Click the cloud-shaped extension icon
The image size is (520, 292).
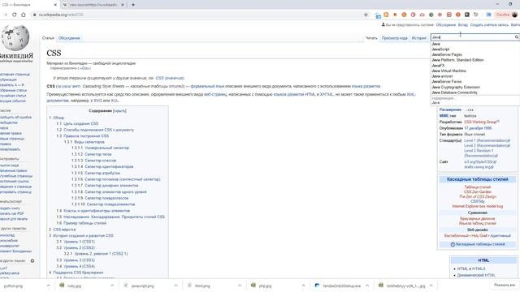[422, 15]
